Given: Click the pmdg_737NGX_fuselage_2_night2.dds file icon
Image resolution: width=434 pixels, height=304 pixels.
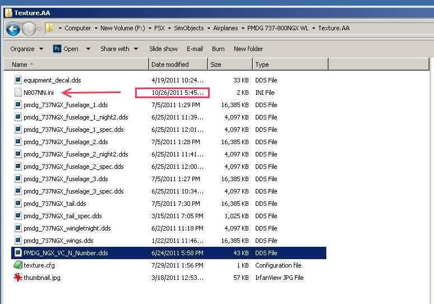Looking at the screenshot, I should tap(18, 154).
